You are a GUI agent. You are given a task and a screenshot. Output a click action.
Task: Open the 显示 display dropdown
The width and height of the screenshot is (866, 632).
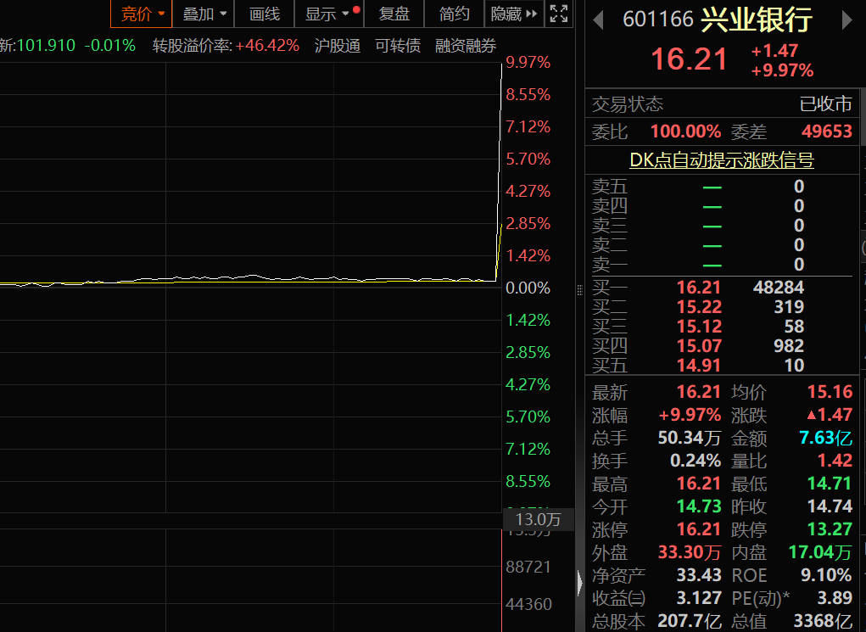329,14
